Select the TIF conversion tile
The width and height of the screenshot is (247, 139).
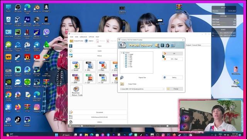pos(103,78)
